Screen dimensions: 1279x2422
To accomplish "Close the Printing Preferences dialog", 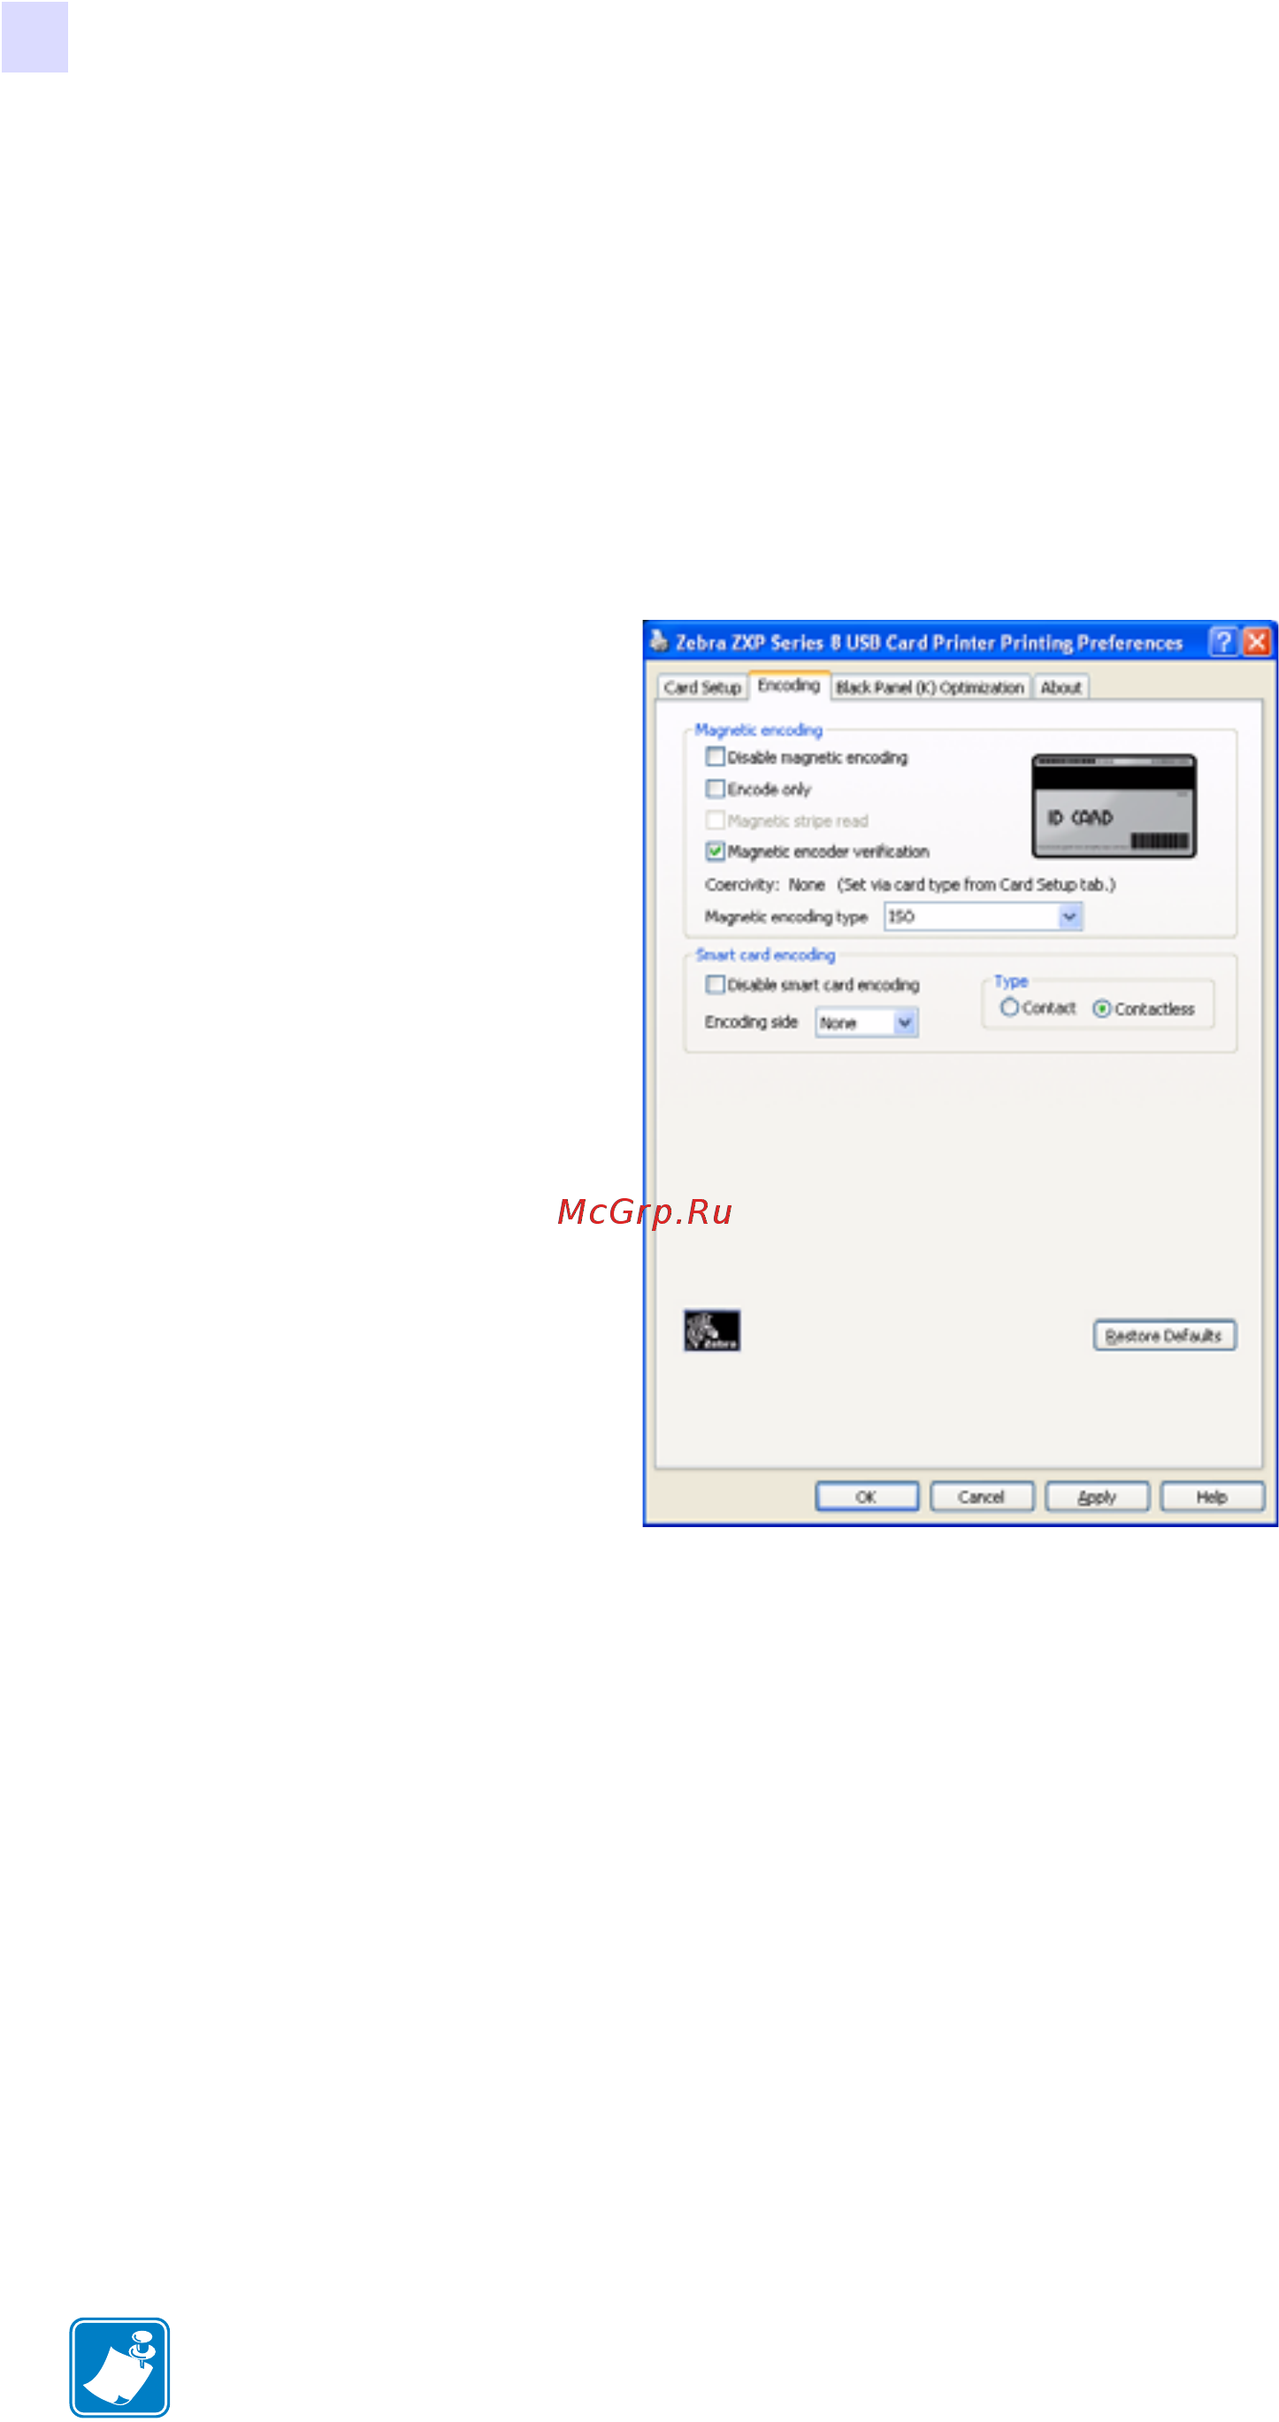I will (x=1256, y=642).
